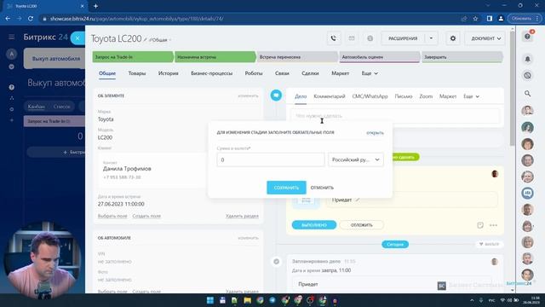Click the Что нужно сделать input field
Screen dimensions: 545x307
point(395,116)
